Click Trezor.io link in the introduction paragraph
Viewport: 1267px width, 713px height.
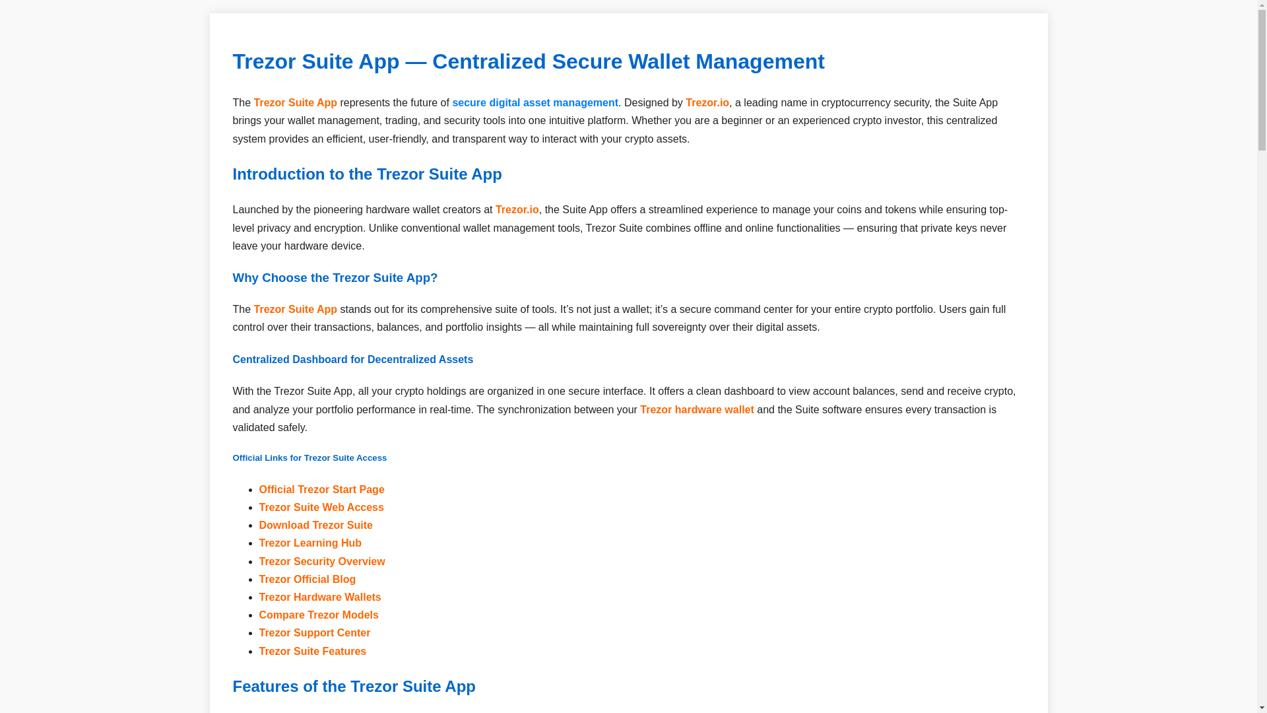(x=517, y=209)
